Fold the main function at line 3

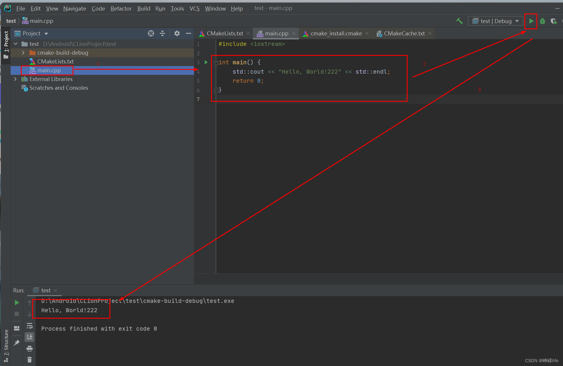[x=216, y=63]
